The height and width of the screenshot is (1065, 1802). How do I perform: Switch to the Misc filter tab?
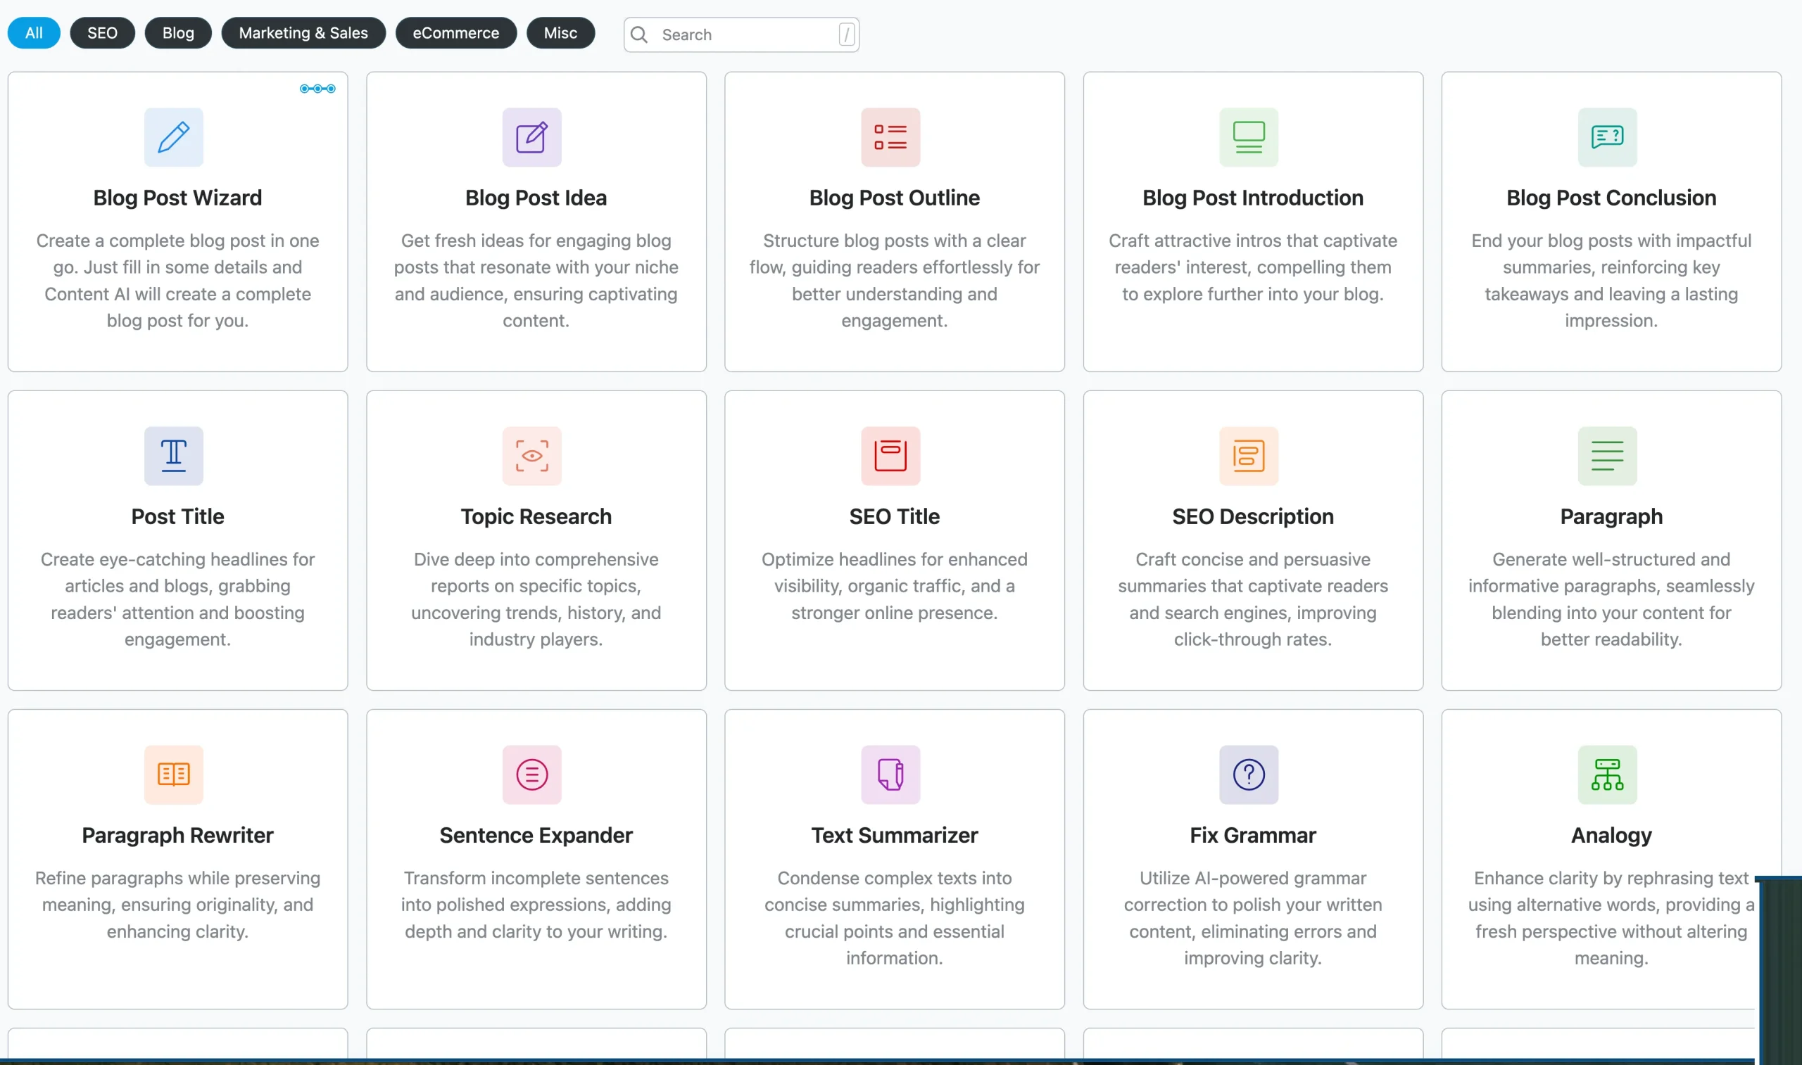click(560, 33)
